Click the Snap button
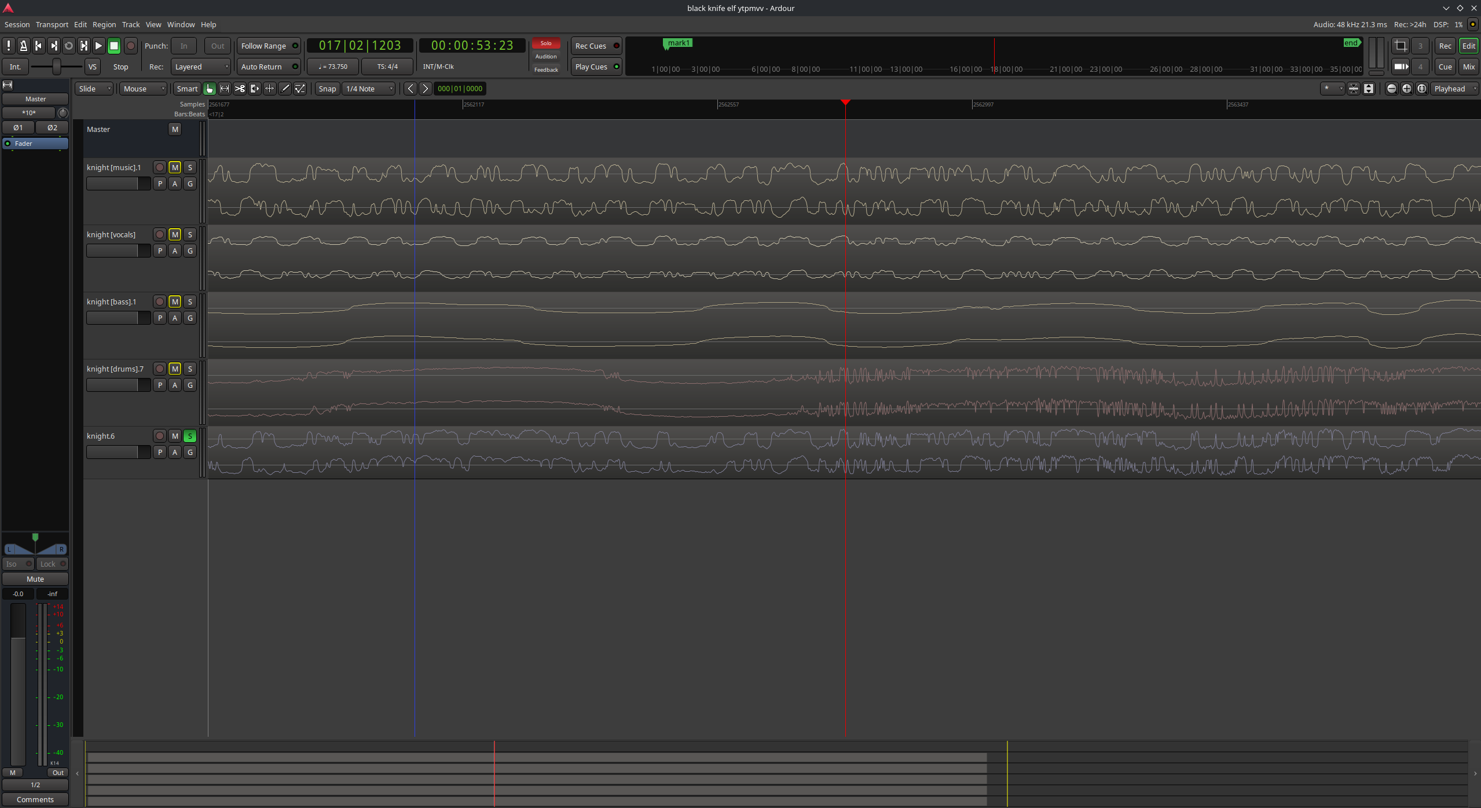This screenshot has height=808, width=1481. [x=327, y=89]
